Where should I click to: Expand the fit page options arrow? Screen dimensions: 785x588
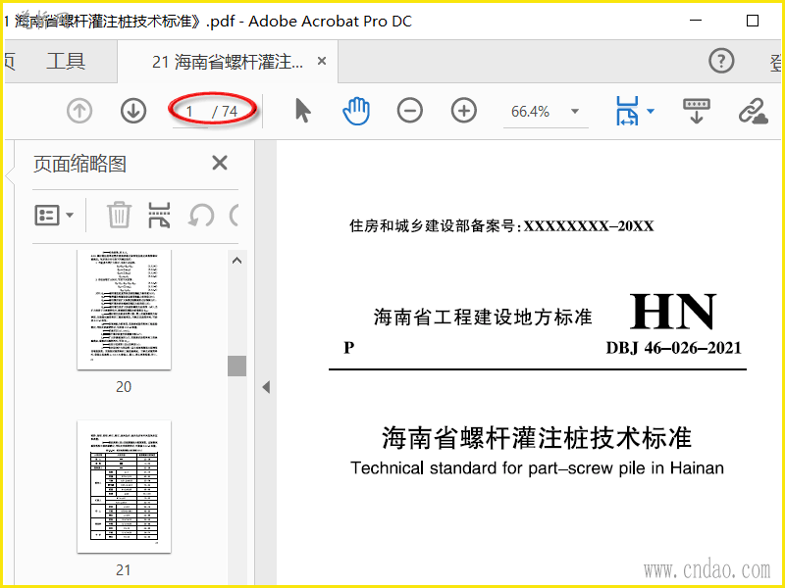(x=651, y=111)
